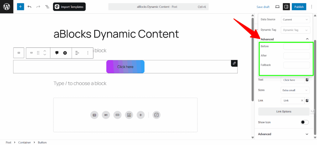Screen dimensions: 317x145
Task: Click the round plus add block button
Action: point(141,115)
